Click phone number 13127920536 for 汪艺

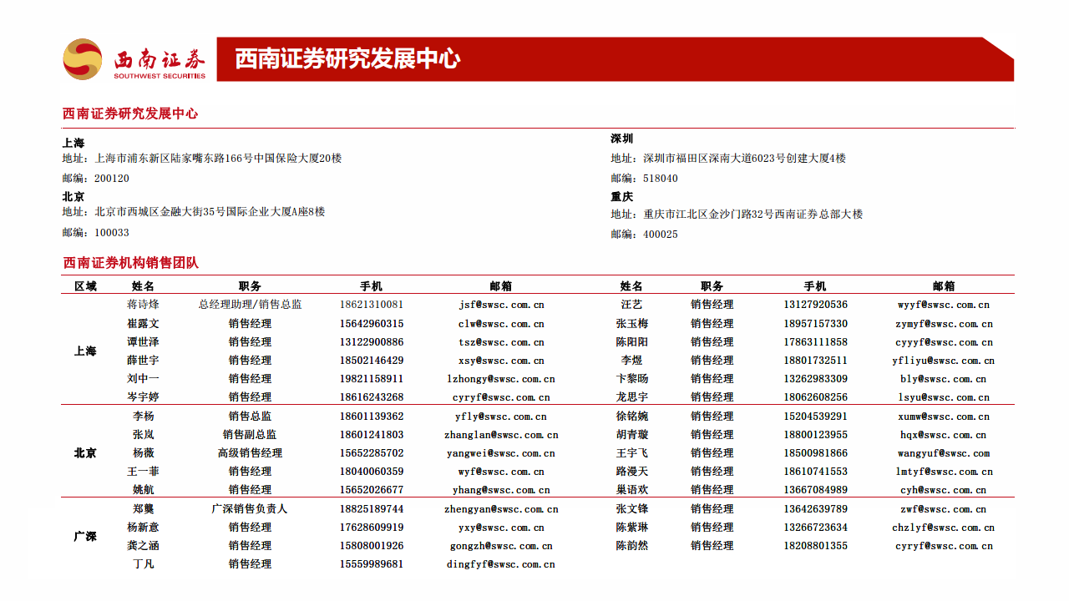[815, 305]
